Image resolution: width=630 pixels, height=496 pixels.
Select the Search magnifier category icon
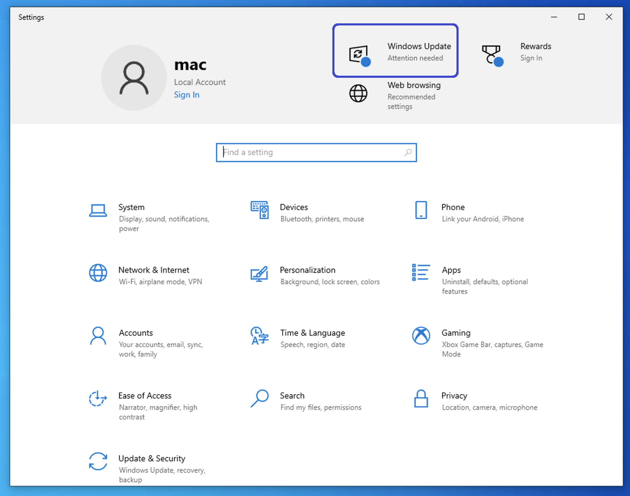point(259,398)
